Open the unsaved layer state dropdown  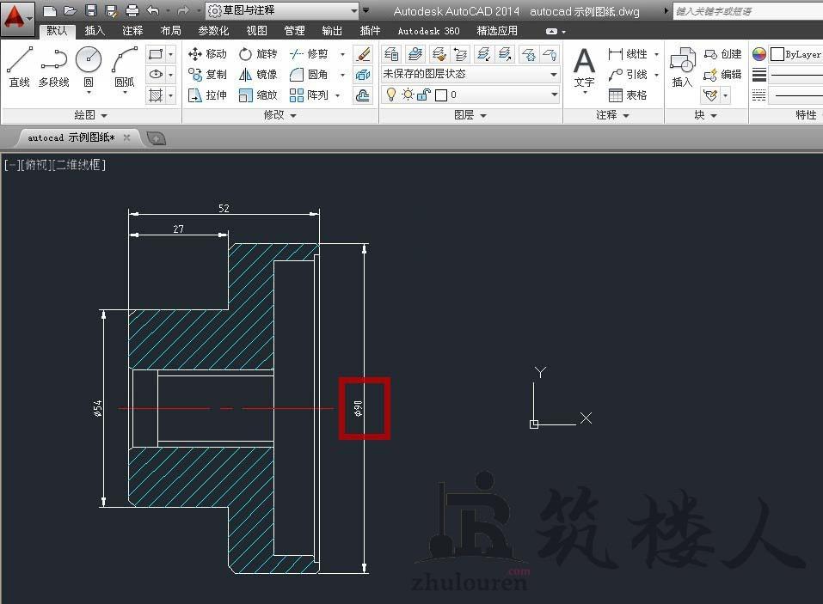(470, 75)
